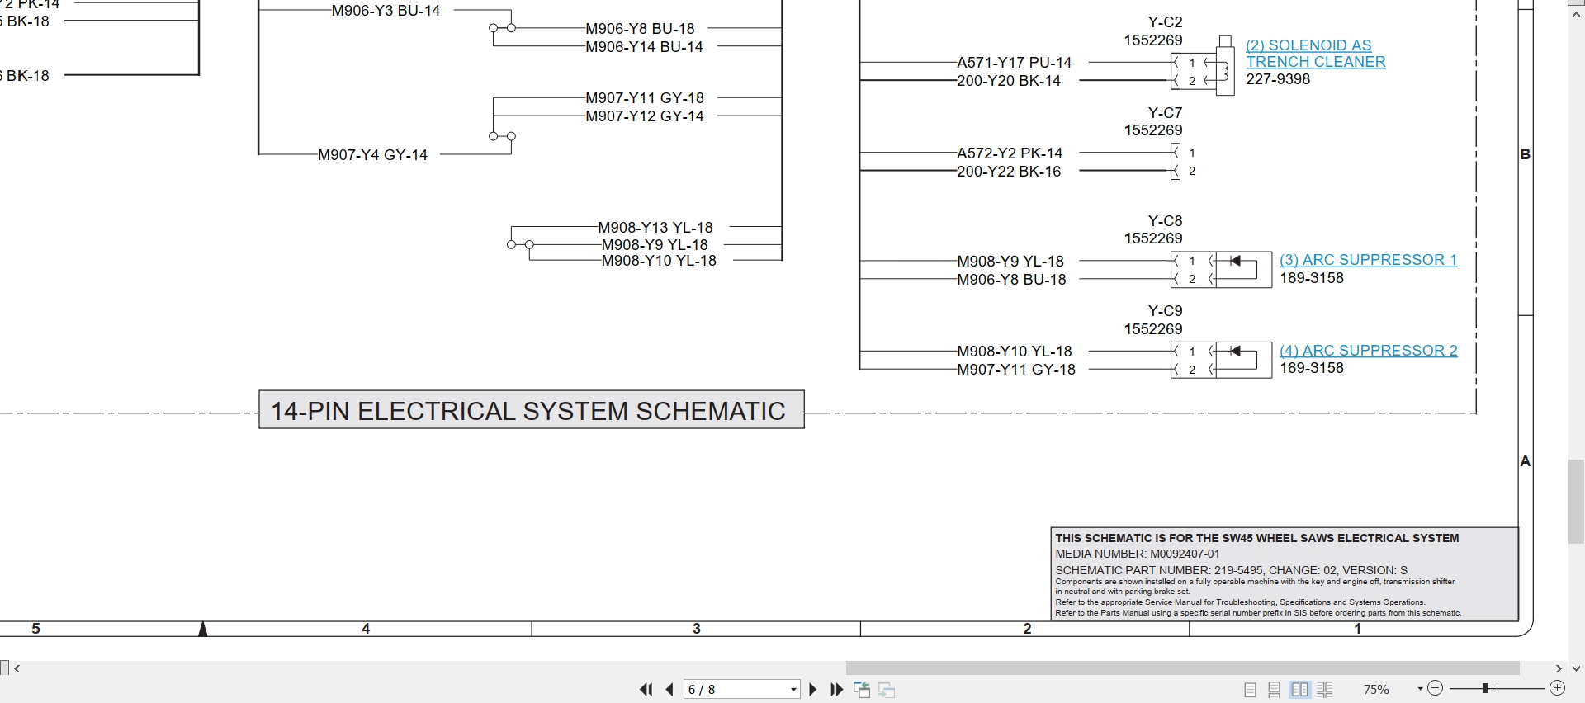Click the SW45 WHEEL SAWS title line
This screenshot has height=703, width=1585.
(1256, 538)
